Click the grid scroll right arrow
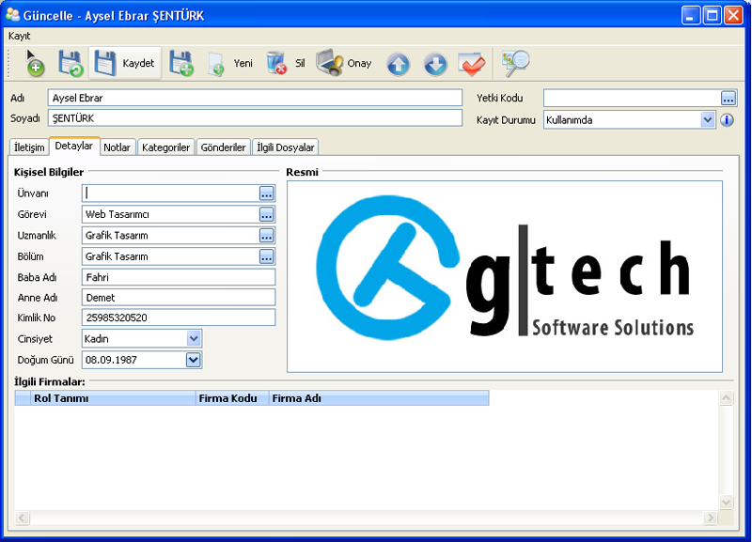 click(711, 518)
